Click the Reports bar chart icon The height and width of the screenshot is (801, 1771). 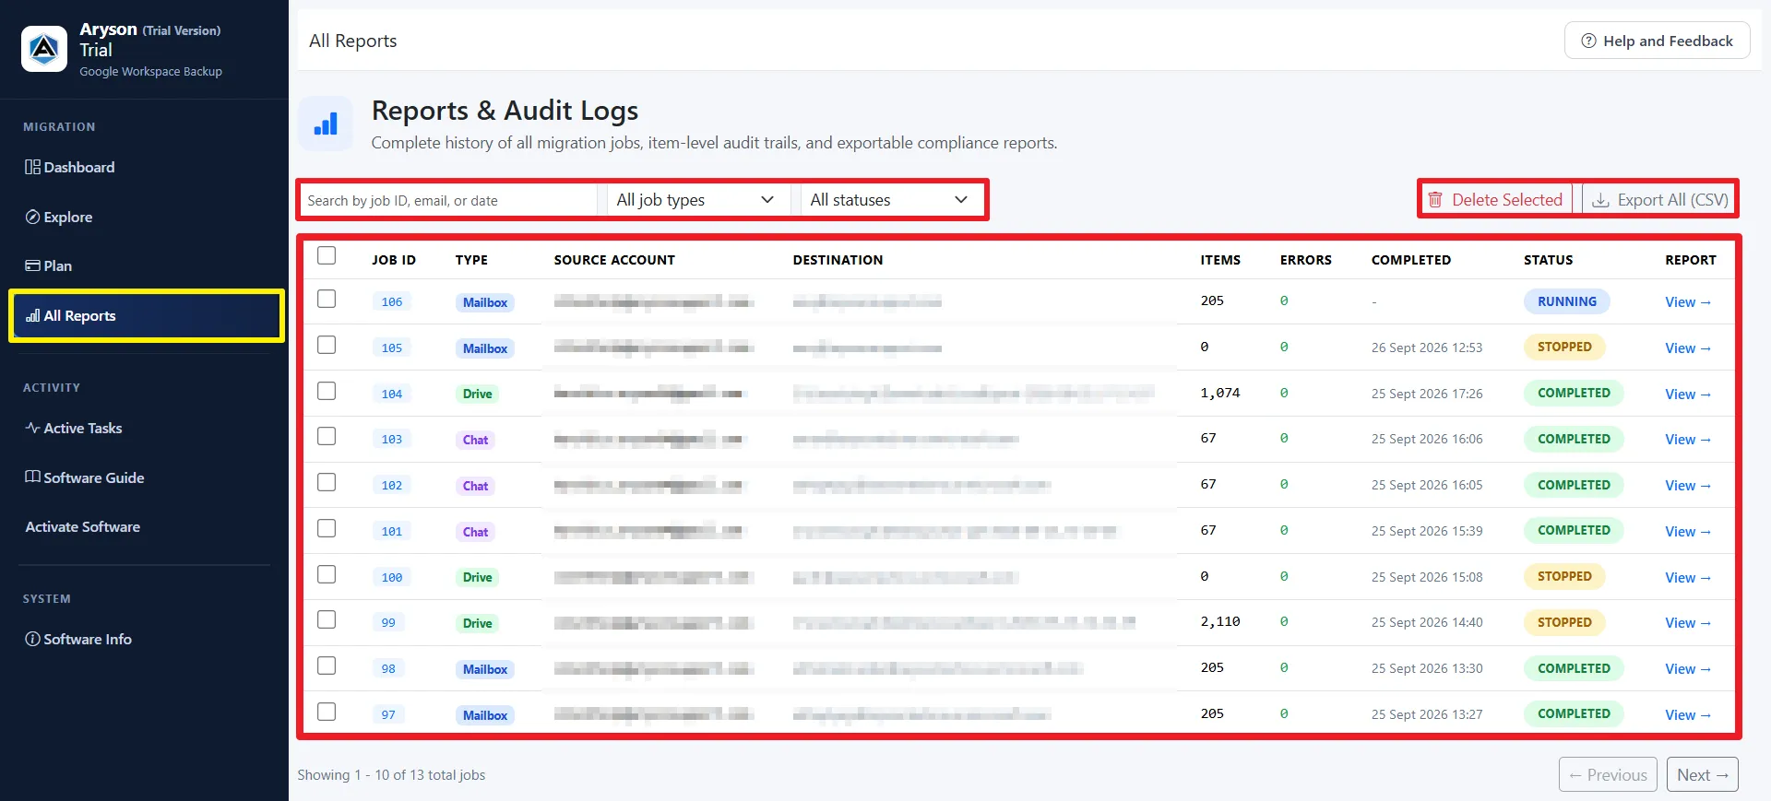click(326, 124)
